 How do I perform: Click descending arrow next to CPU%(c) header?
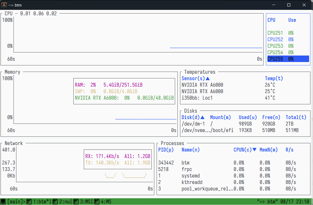click(254, 150)
